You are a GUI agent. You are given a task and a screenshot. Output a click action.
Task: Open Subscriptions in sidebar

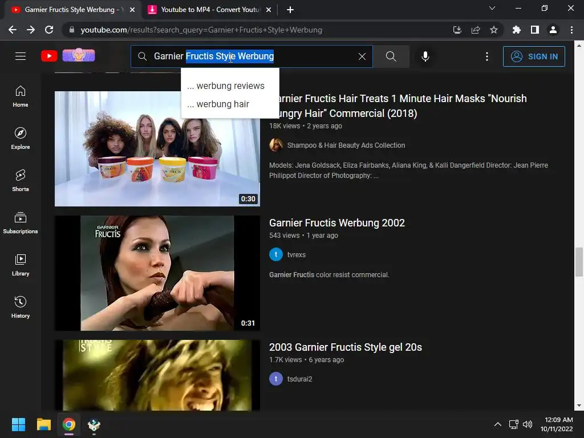click(21, 223)
